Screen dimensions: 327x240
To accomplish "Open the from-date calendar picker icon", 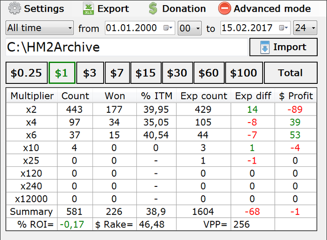I will pyautogui.click(x=168, y=27).
